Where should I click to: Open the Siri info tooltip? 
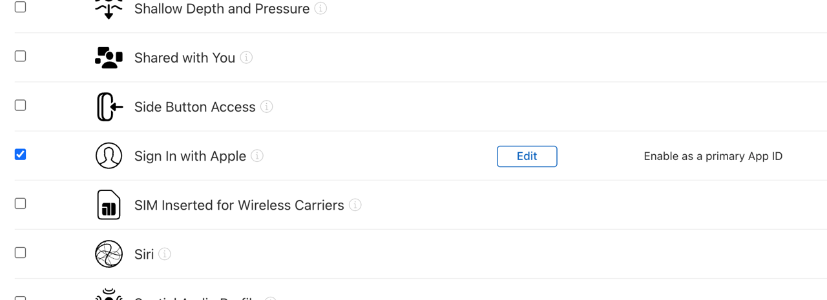165,254
